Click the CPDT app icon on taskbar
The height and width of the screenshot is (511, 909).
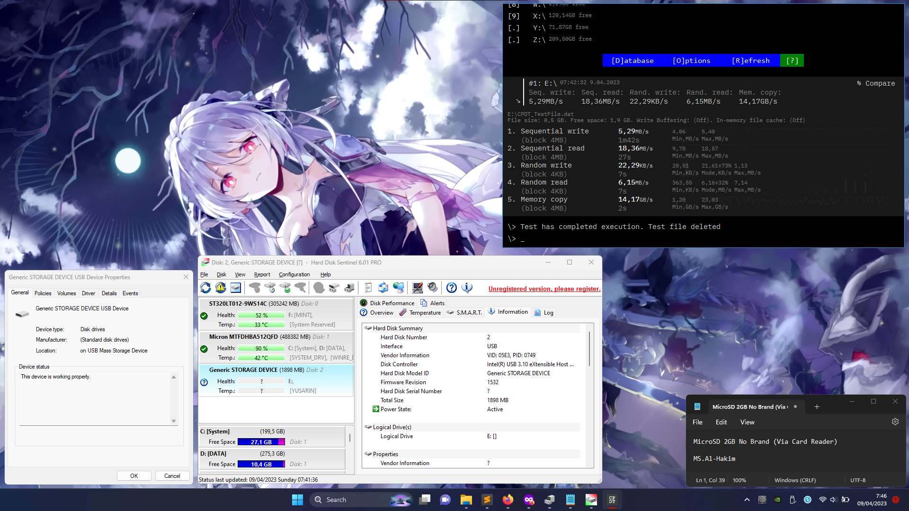pyautogui.click(x=612, y=500)
